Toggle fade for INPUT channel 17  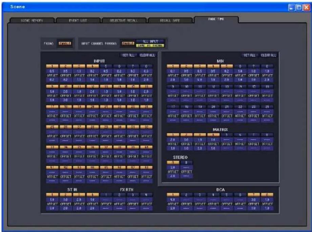[x=52, y=107]
